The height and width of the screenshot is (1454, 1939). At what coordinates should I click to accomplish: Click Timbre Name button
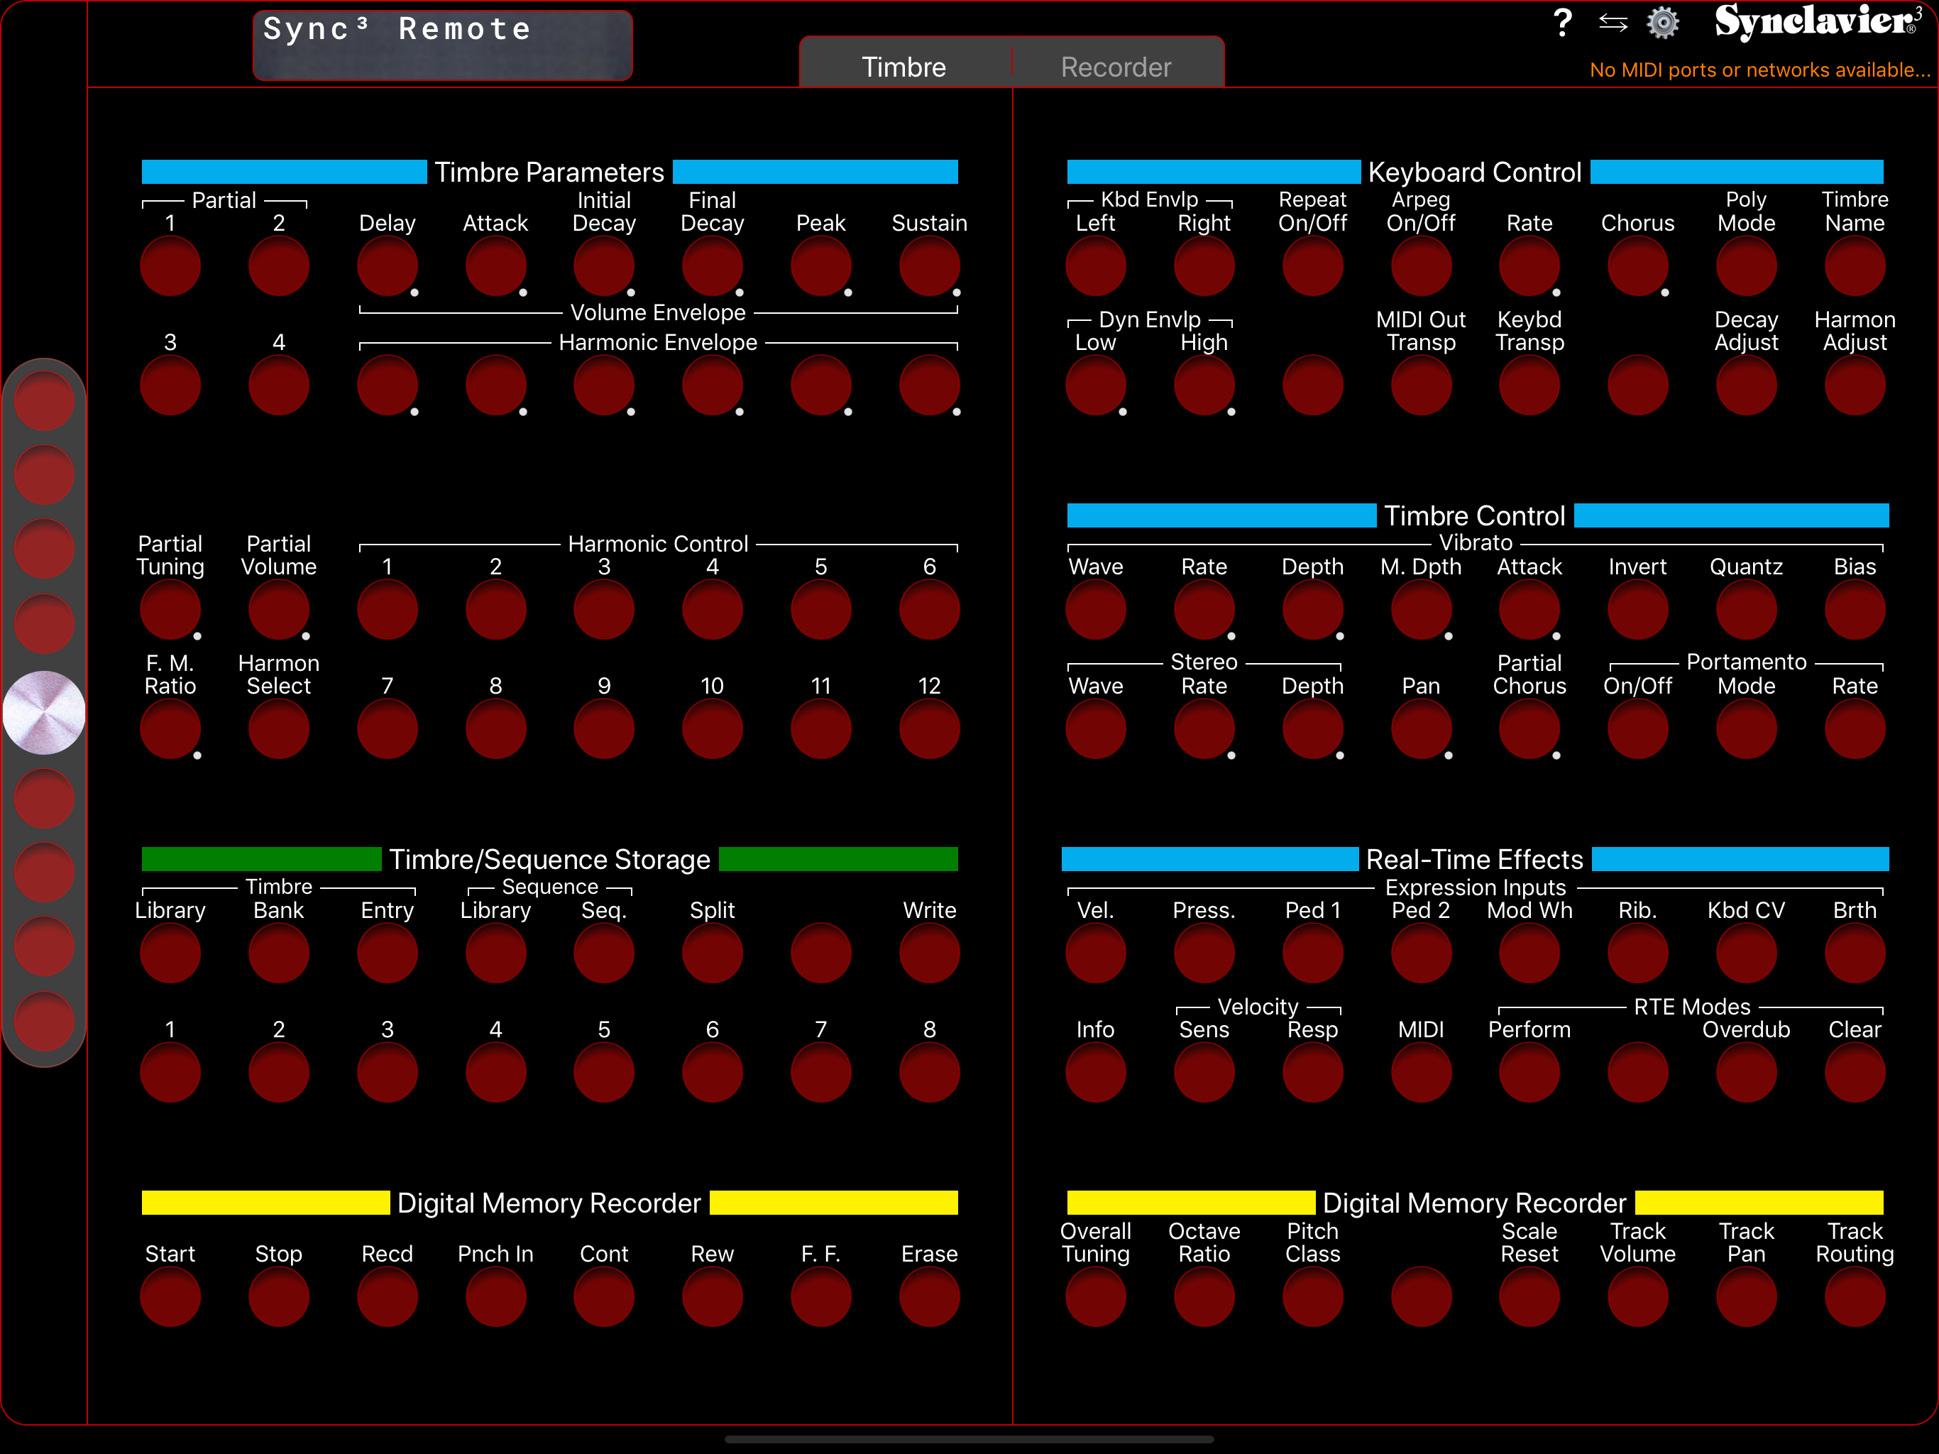click(1856, 267)
